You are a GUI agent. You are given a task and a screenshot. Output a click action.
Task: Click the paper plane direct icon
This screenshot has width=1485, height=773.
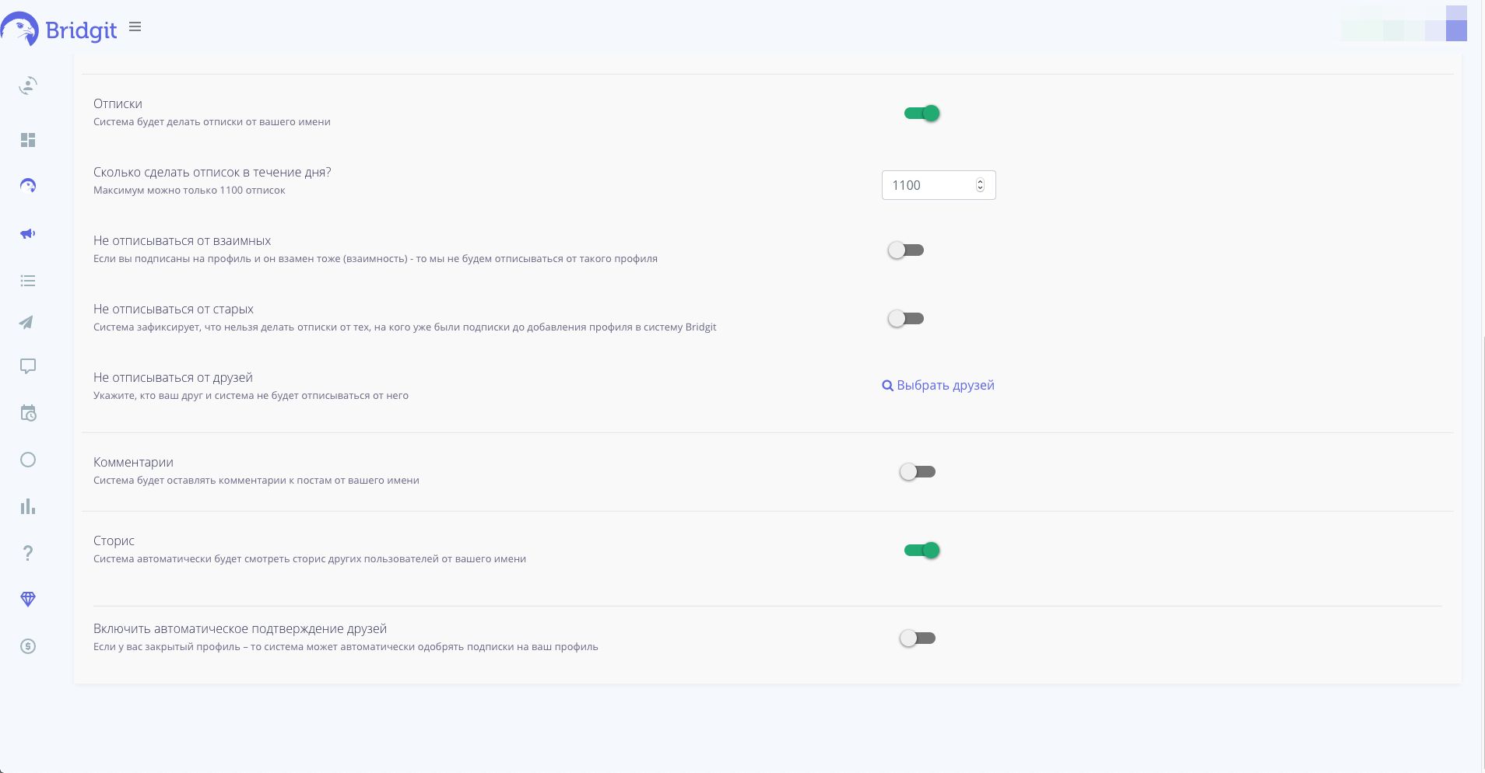tap(27, 323)
